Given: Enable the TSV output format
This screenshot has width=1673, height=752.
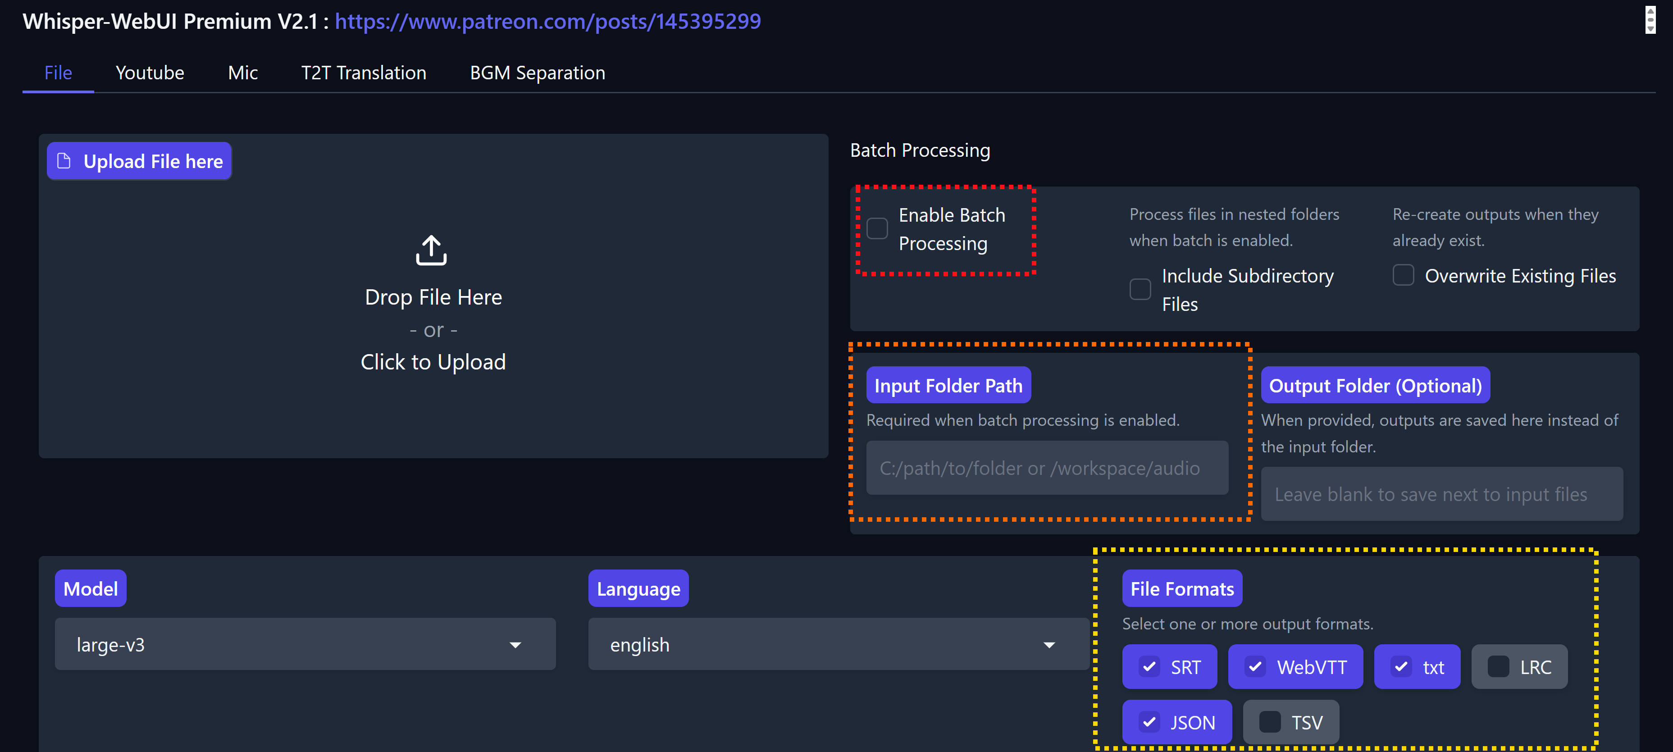Looking at the screenshot, I should tap(1270, 722).
